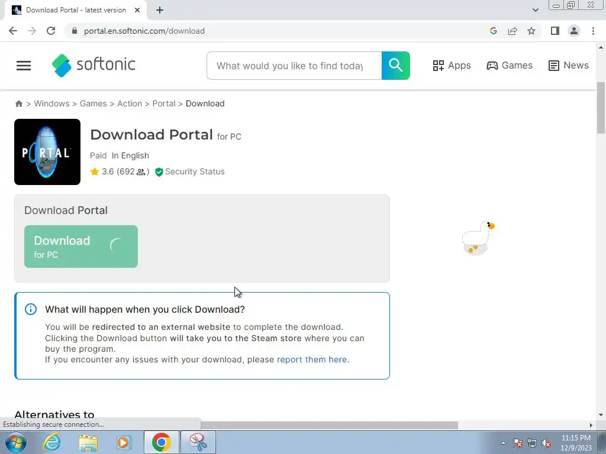Click the Portal game thumbnail image
Screen dimensions: 606x454
coord(47,152)
